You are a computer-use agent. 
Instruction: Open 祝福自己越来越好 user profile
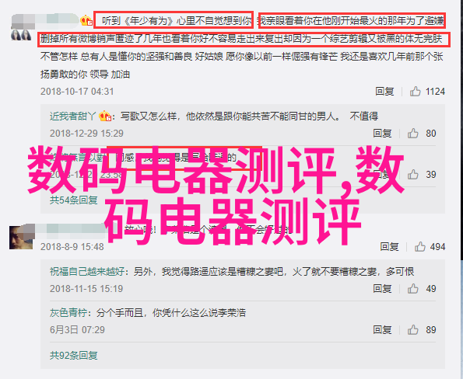[87, 271]
